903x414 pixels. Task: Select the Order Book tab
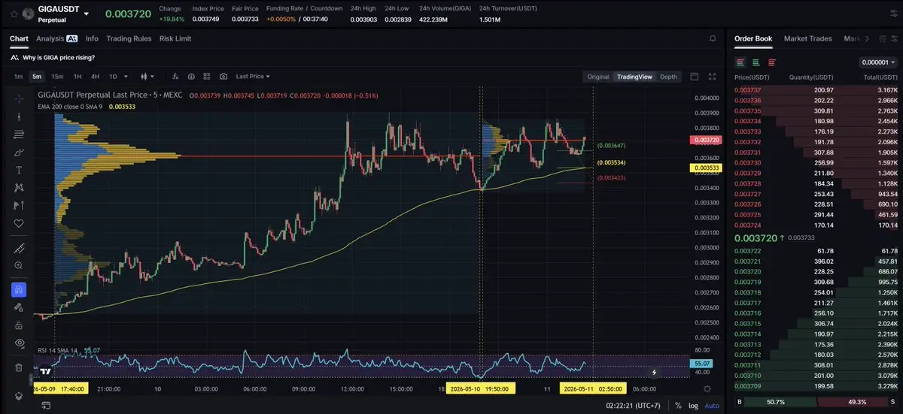point(753,38)
